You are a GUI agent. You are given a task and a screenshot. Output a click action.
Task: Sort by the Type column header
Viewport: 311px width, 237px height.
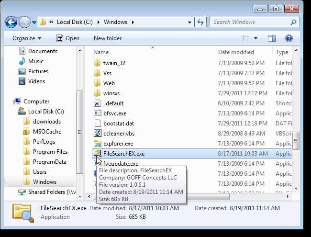(282, 52)
